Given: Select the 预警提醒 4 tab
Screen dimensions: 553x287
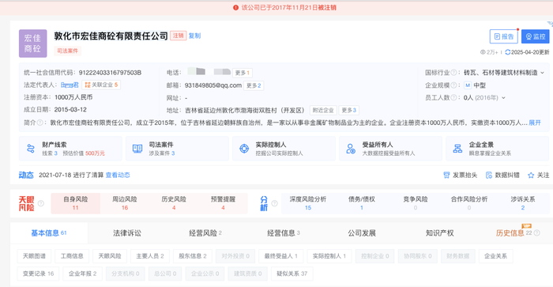Looking at the screenshot, I should [x=223, y=203].
